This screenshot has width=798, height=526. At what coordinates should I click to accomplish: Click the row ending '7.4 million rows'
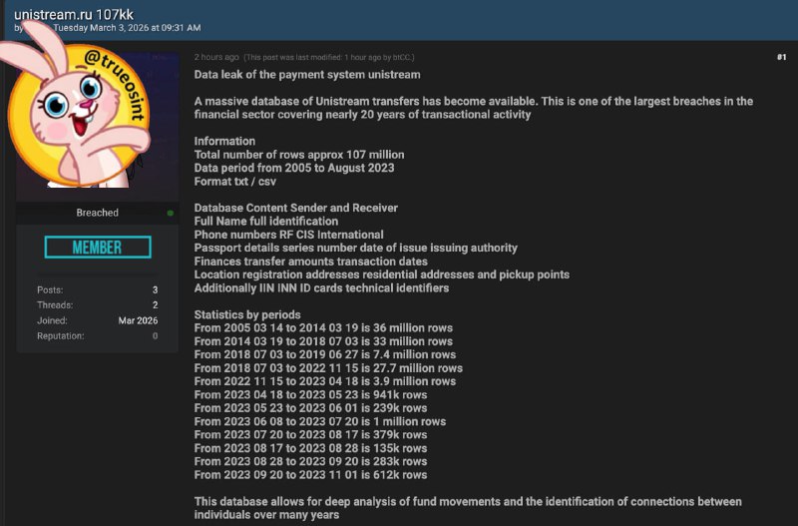[325, 355]
